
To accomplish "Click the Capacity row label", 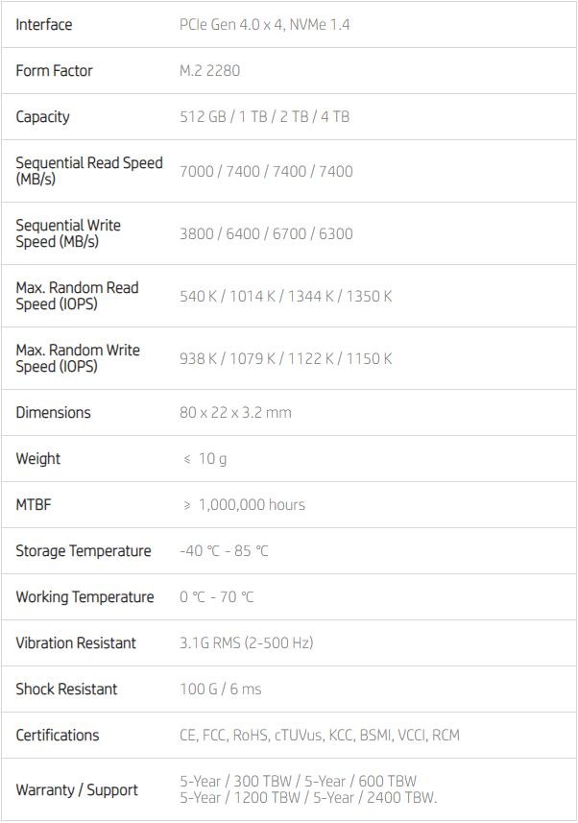I will coord(43,117).
